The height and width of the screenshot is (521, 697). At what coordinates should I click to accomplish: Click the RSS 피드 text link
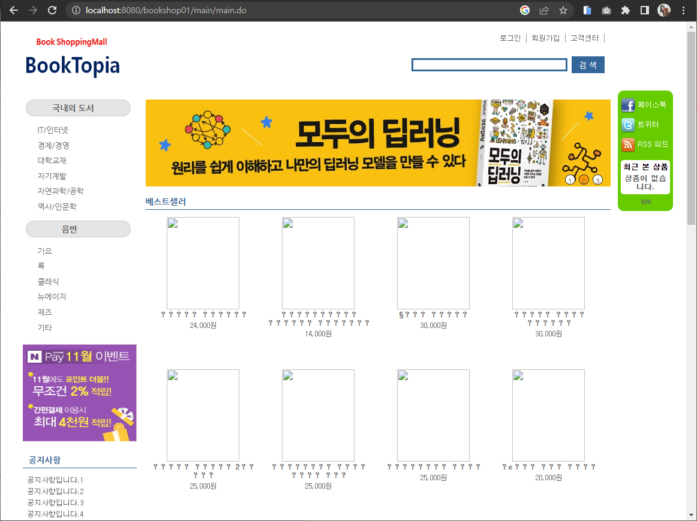pyautogui.click(x=653, y=144)
